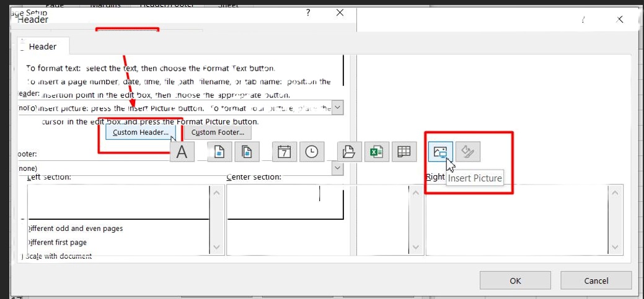Click the 'Scale with document' label
Screen dimensions: 644x299
(58, 256)
